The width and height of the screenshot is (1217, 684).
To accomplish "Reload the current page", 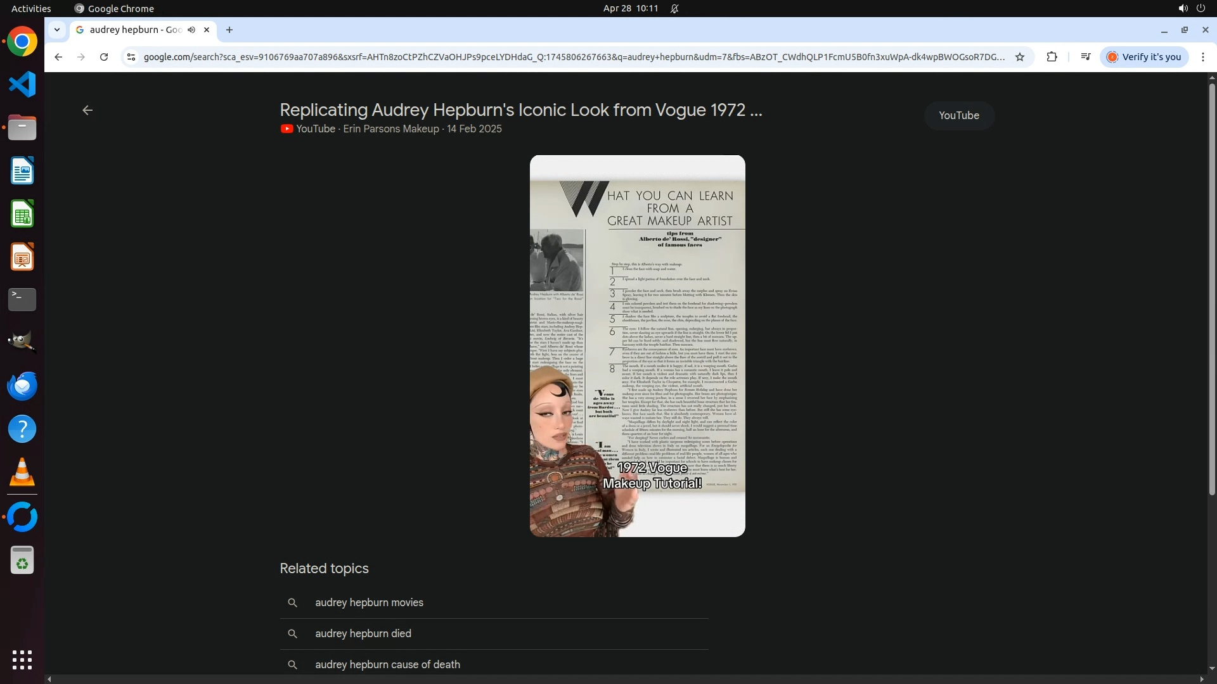I will [104, 57].
